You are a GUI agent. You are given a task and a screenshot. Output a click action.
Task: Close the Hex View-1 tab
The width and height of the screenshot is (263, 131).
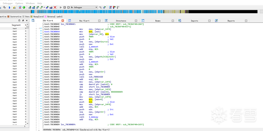[99, 21]
